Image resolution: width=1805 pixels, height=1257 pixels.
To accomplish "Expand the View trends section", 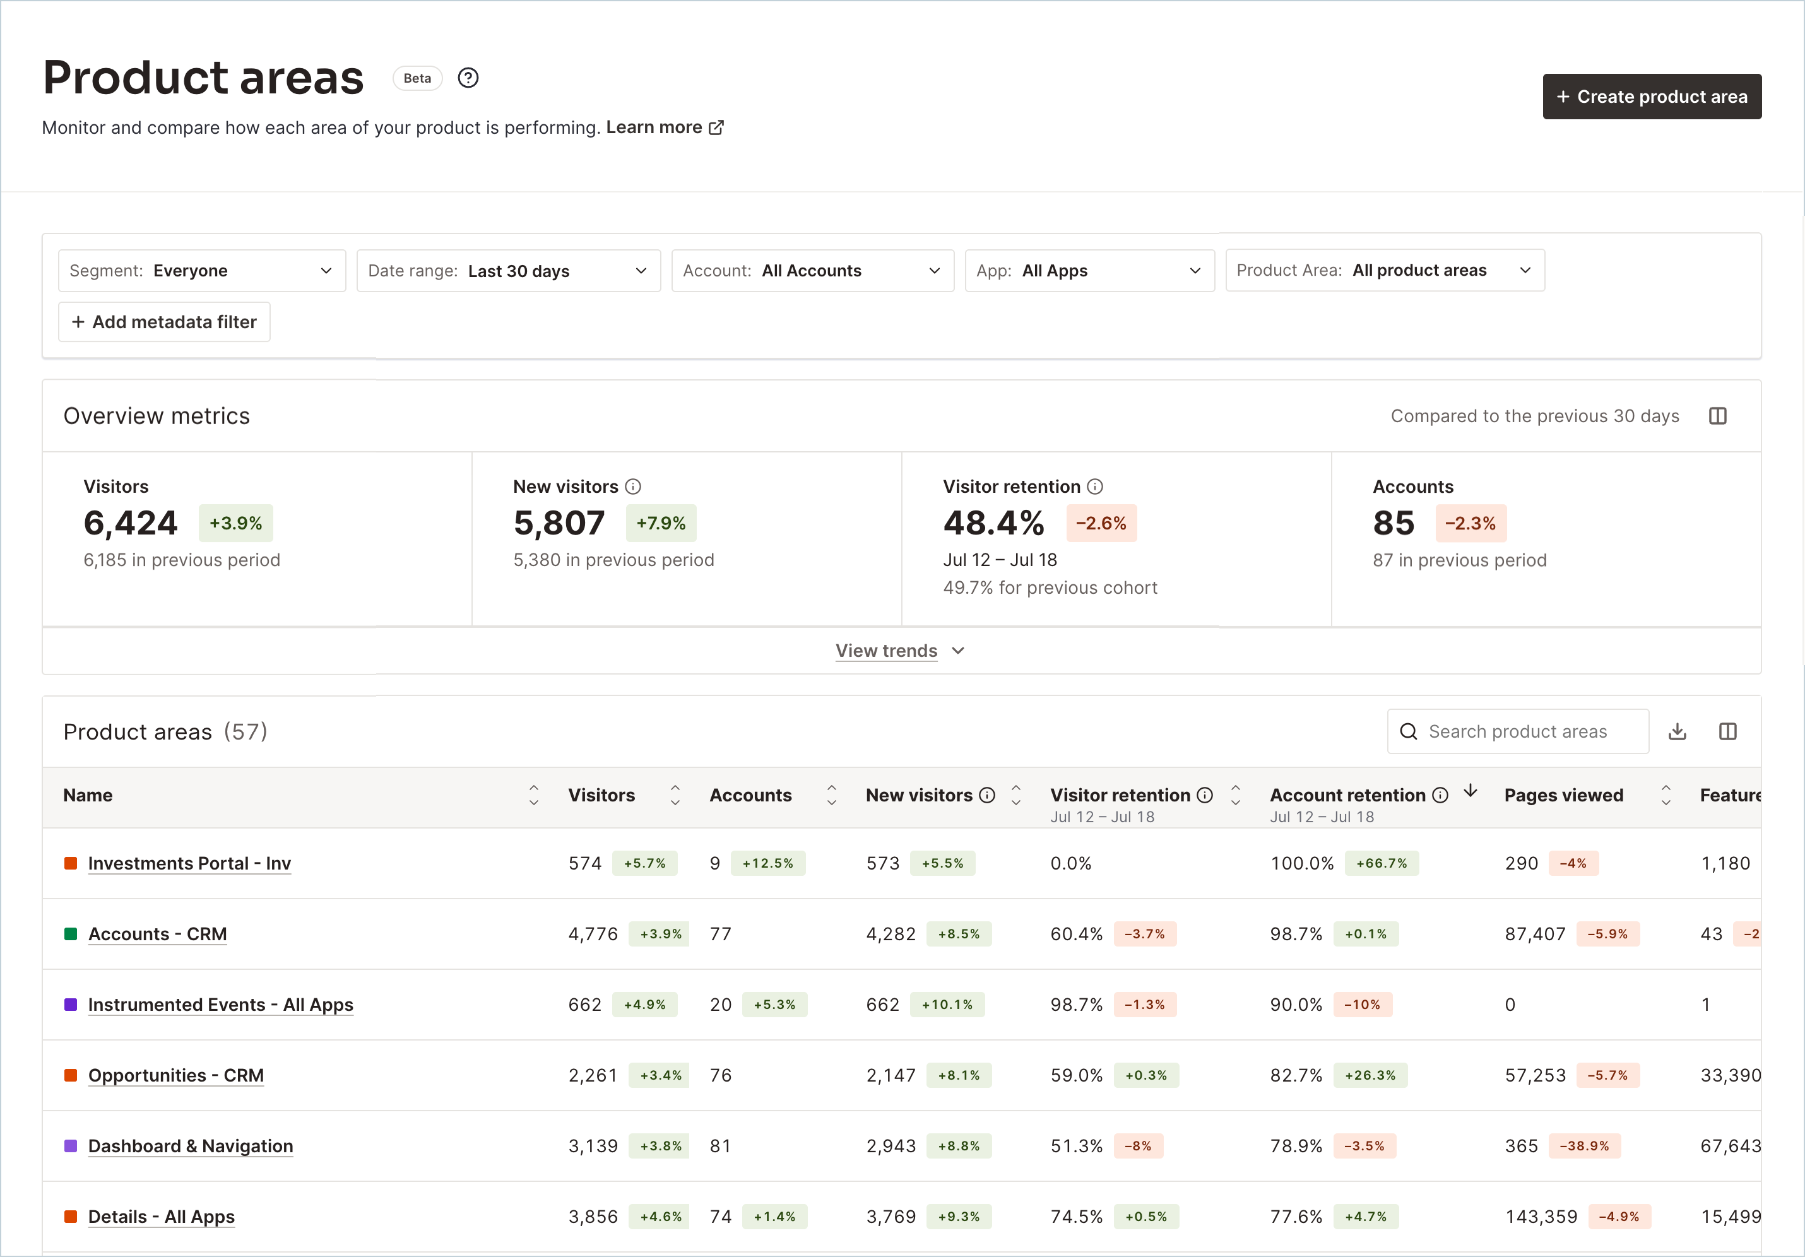I will tap(900, 651).
